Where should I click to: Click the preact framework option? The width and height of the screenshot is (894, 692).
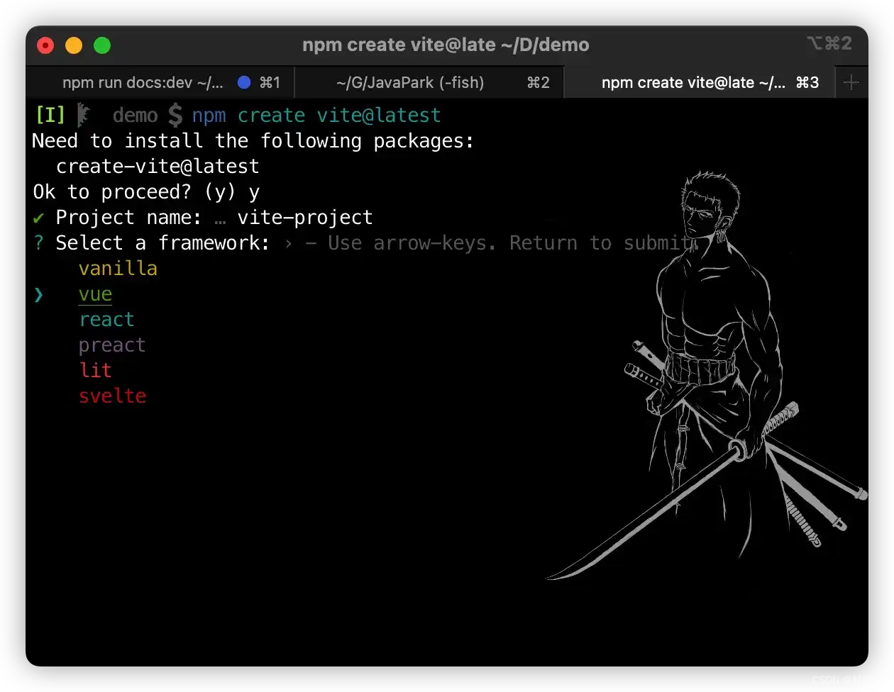(x=112, y=345)
